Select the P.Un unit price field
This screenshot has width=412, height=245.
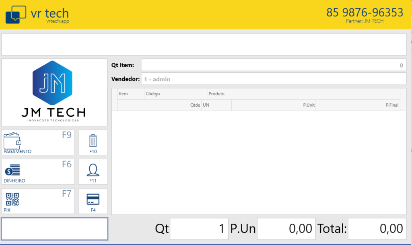(x=286, y=229)
